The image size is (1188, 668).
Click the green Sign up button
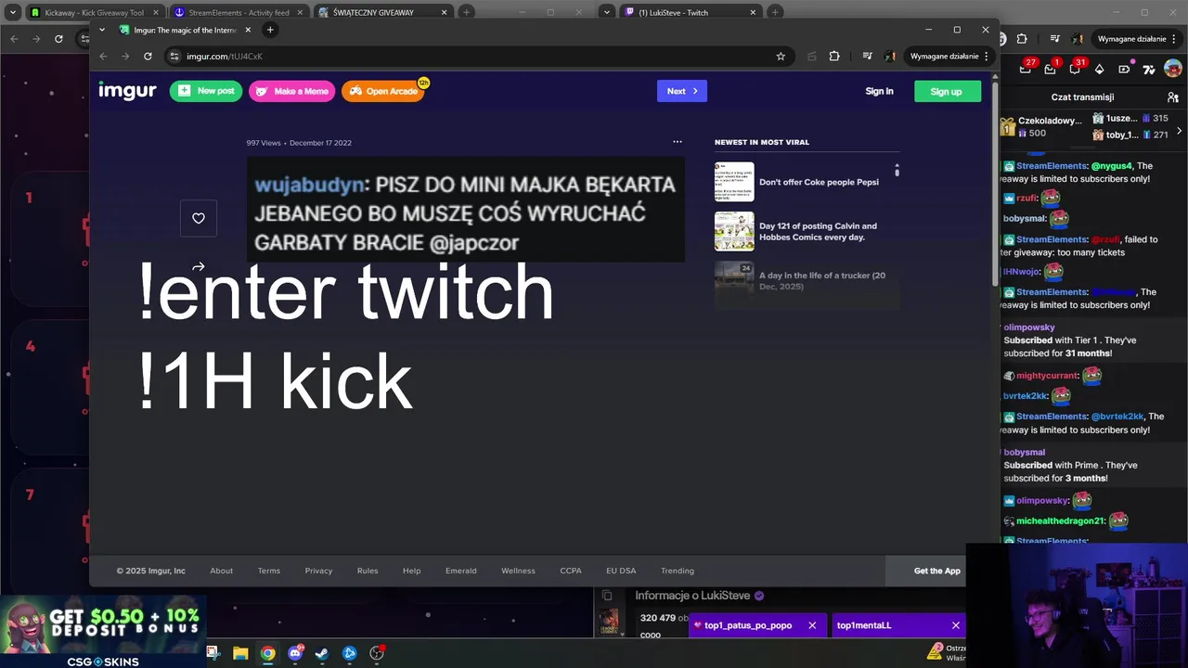click(947, 91)
